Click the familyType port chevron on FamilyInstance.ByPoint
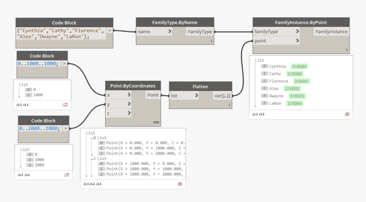Image resolution: width=366 pixels, height=202 pixels. (297, 31)
